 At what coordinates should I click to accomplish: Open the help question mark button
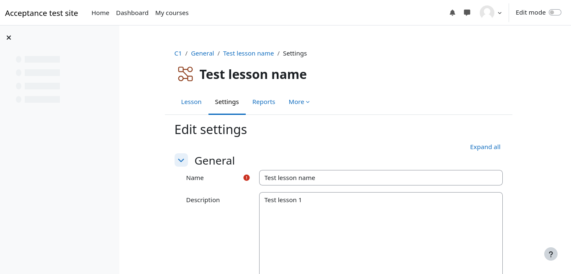(550, 254)
